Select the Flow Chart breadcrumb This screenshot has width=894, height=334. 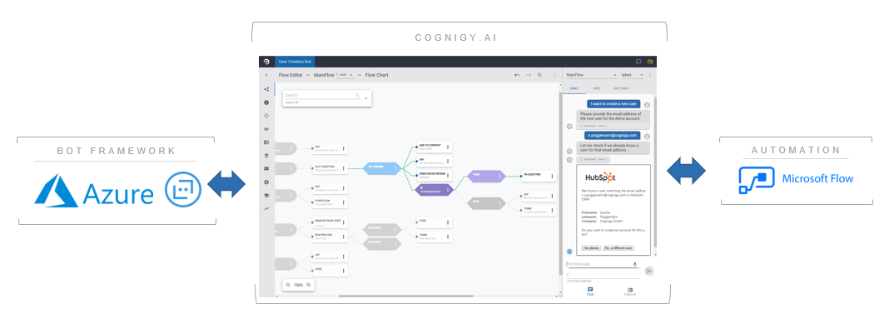tap(376, 75)
